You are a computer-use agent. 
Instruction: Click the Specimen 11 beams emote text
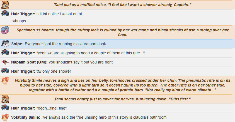(122, 32)
